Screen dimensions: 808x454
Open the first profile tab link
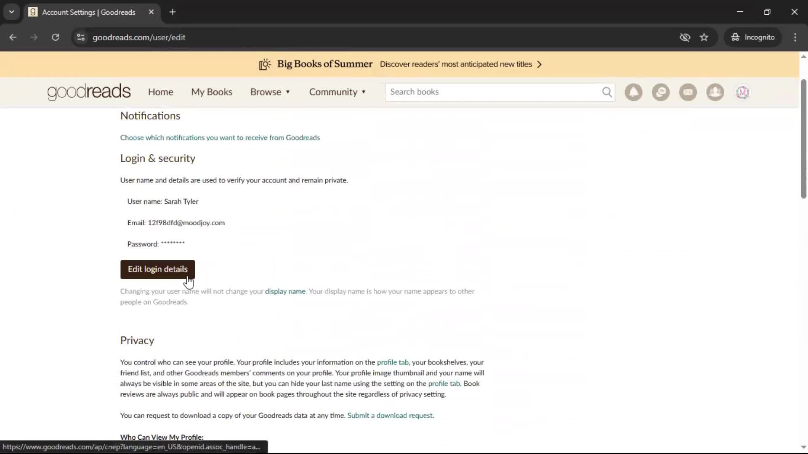pyautogui.click(x=392, y=362)
